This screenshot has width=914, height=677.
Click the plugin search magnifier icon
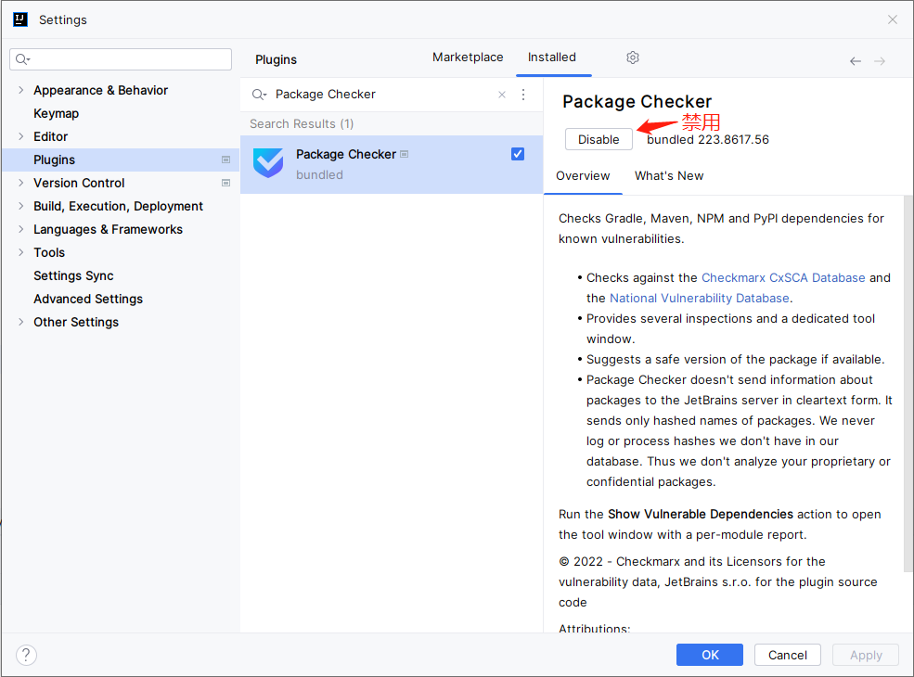259,95
